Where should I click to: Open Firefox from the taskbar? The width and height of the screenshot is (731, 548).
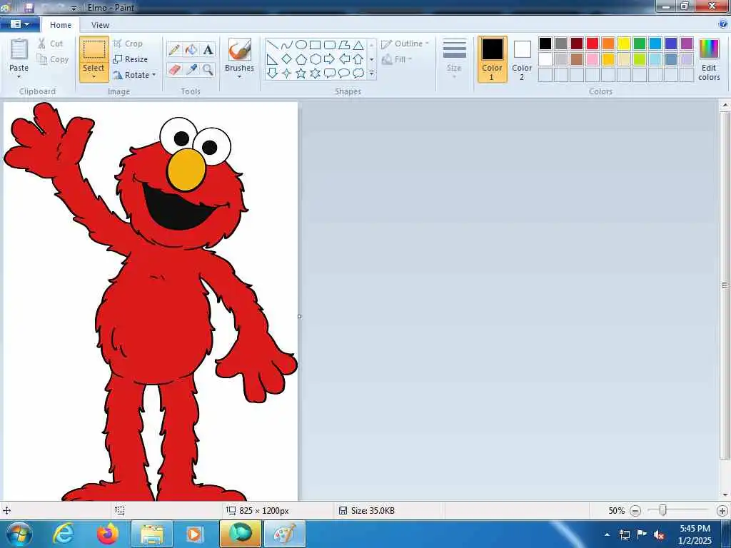click(x=108, y=534)
